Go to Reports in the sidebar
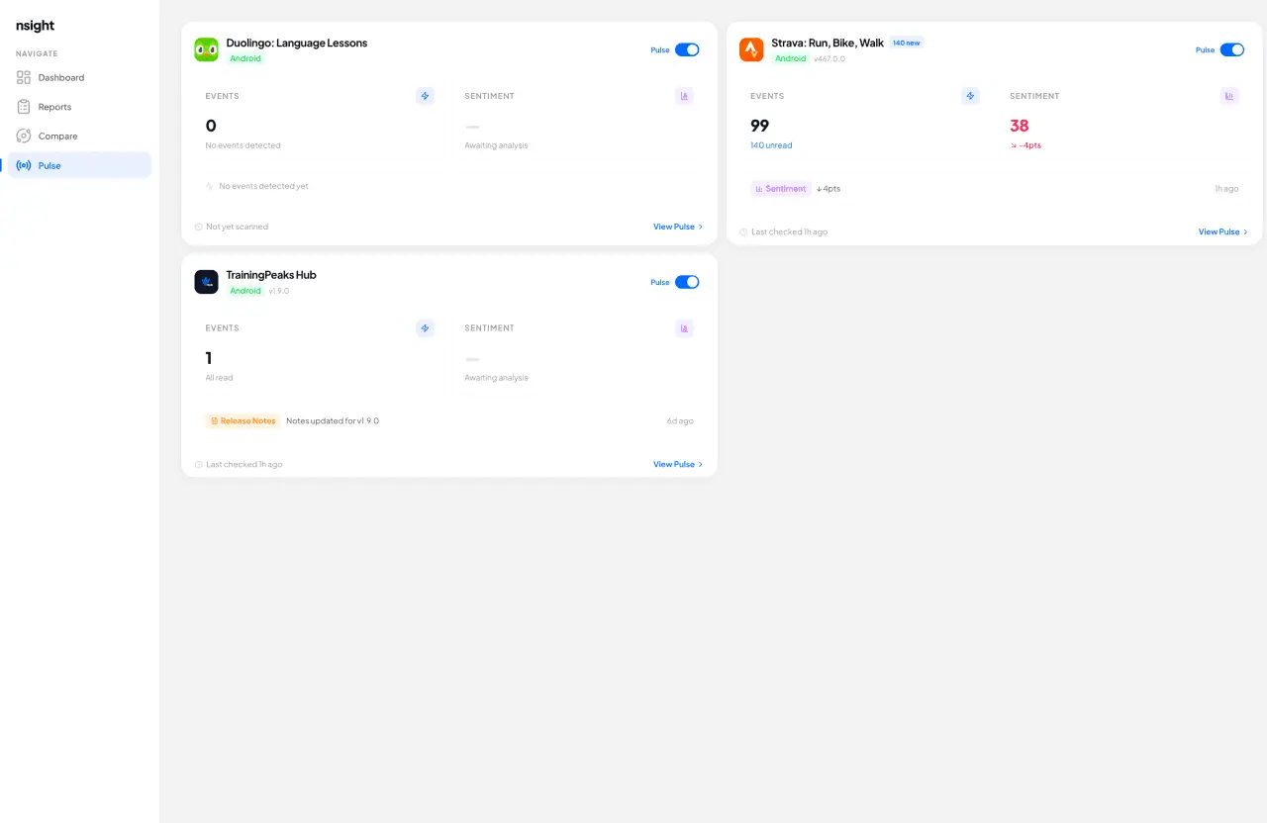The image size is (1267, 823). pyautogui.click(x=79, y=107)
